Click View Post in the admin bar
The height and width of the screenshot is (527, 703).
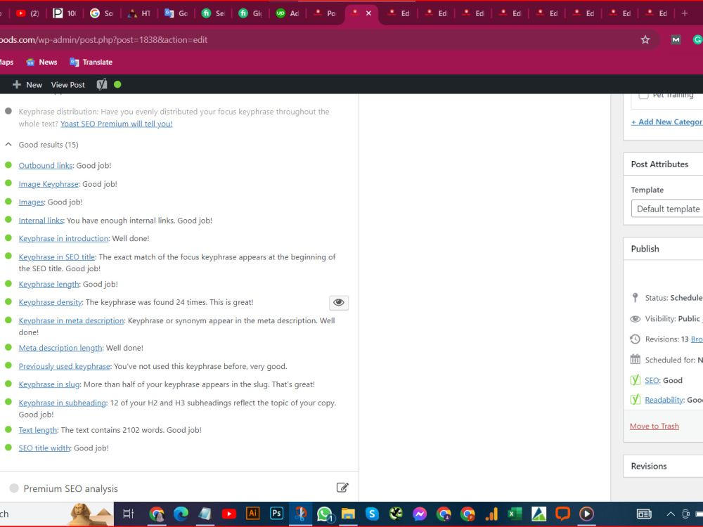point(67,85)
